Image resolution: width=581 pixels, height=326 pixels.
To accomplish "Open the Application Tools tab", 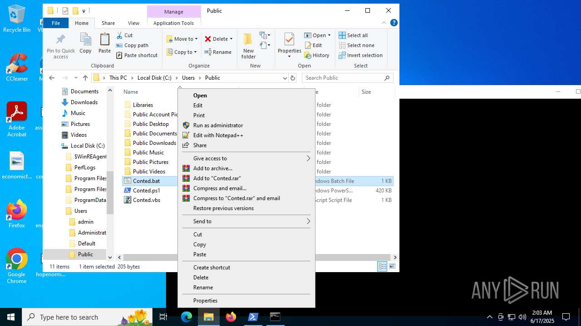I will 173,23.
